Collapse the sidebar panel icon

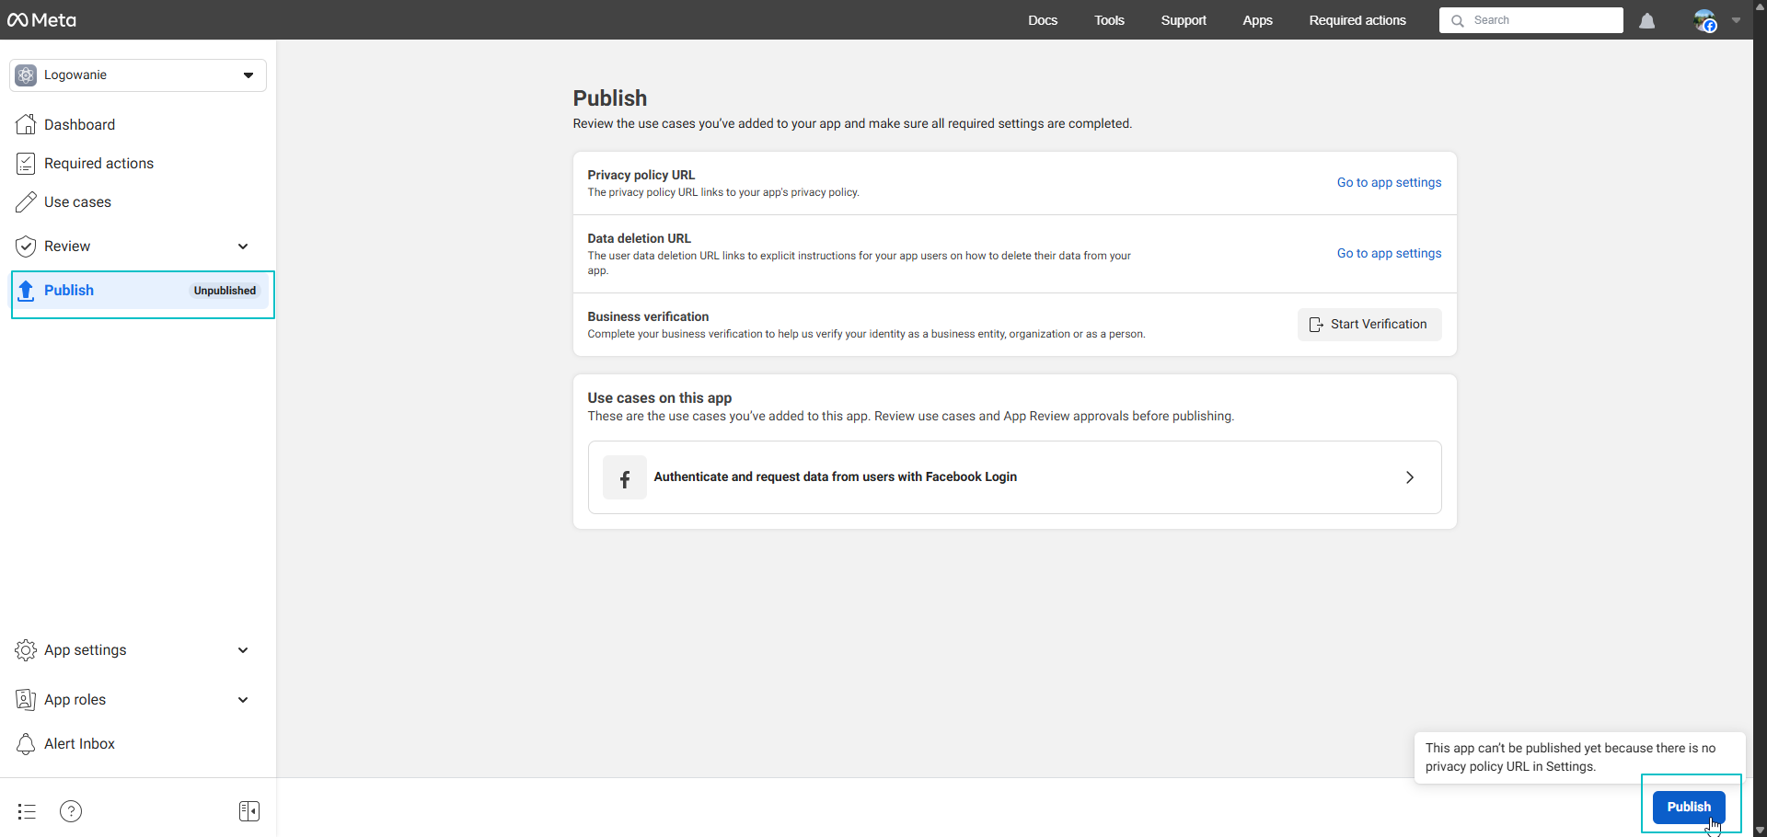click(x=248, y=811)
